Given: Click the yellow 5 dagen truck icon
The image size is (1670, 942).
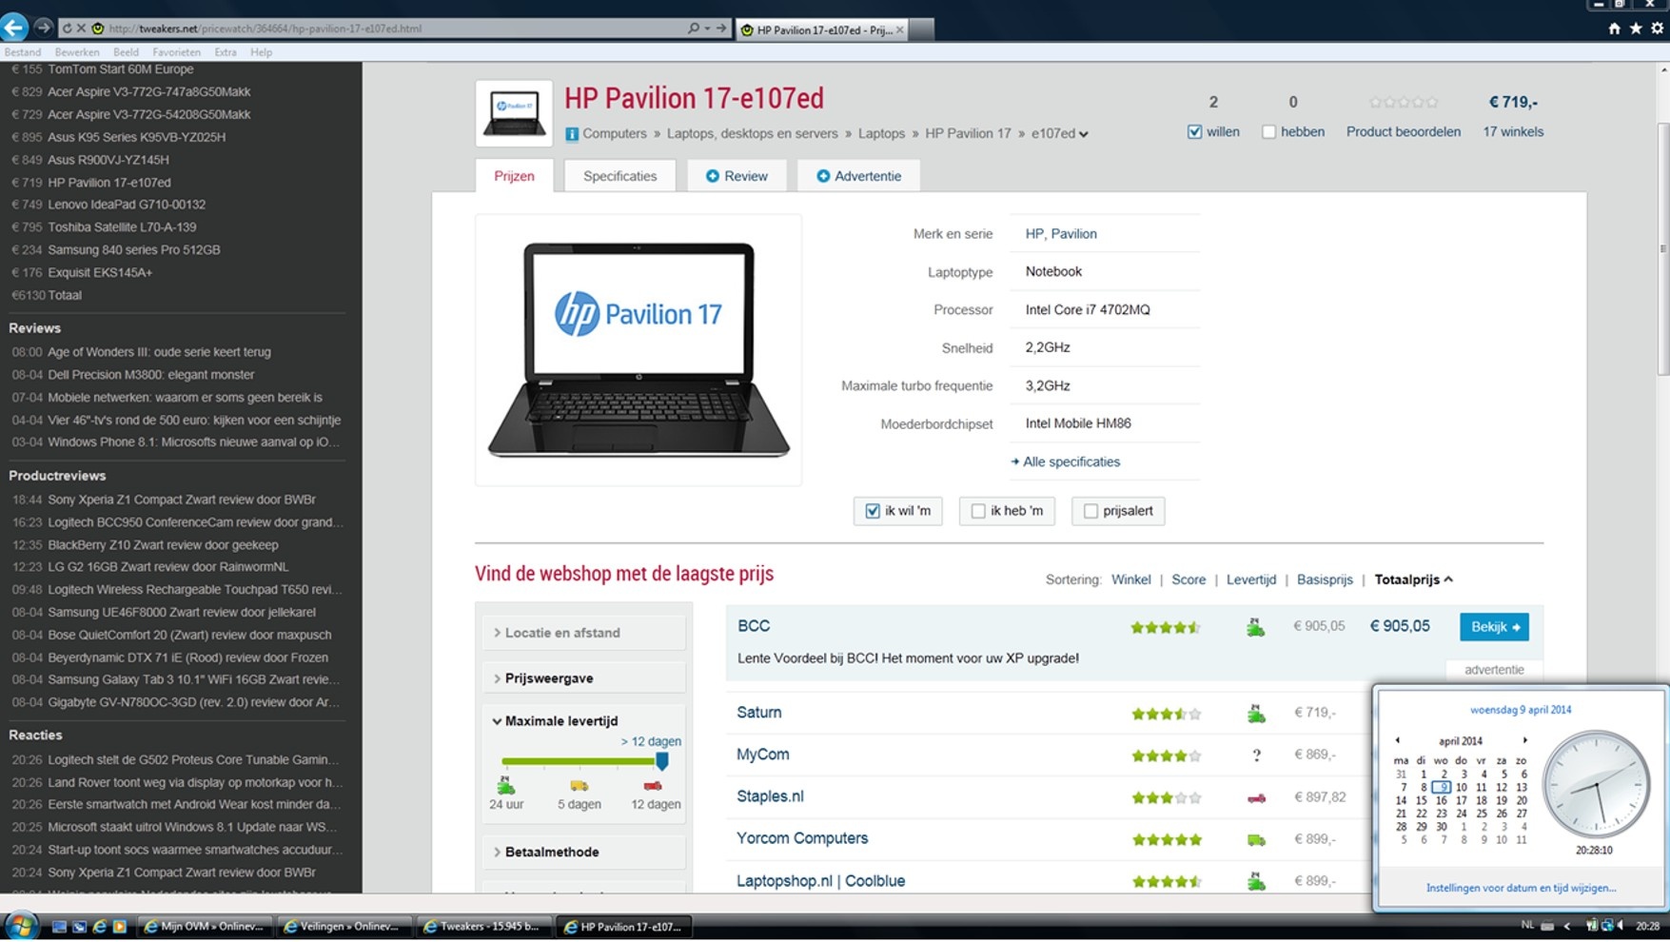Looking at the screenshot, I should (579, 786).
